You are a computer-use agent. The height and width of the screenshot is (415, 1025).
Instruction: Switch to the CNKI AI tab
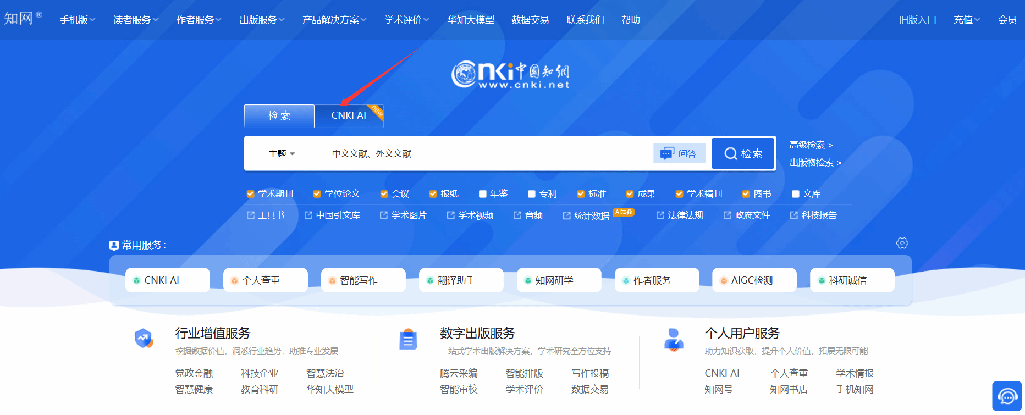tap(348, 115)
